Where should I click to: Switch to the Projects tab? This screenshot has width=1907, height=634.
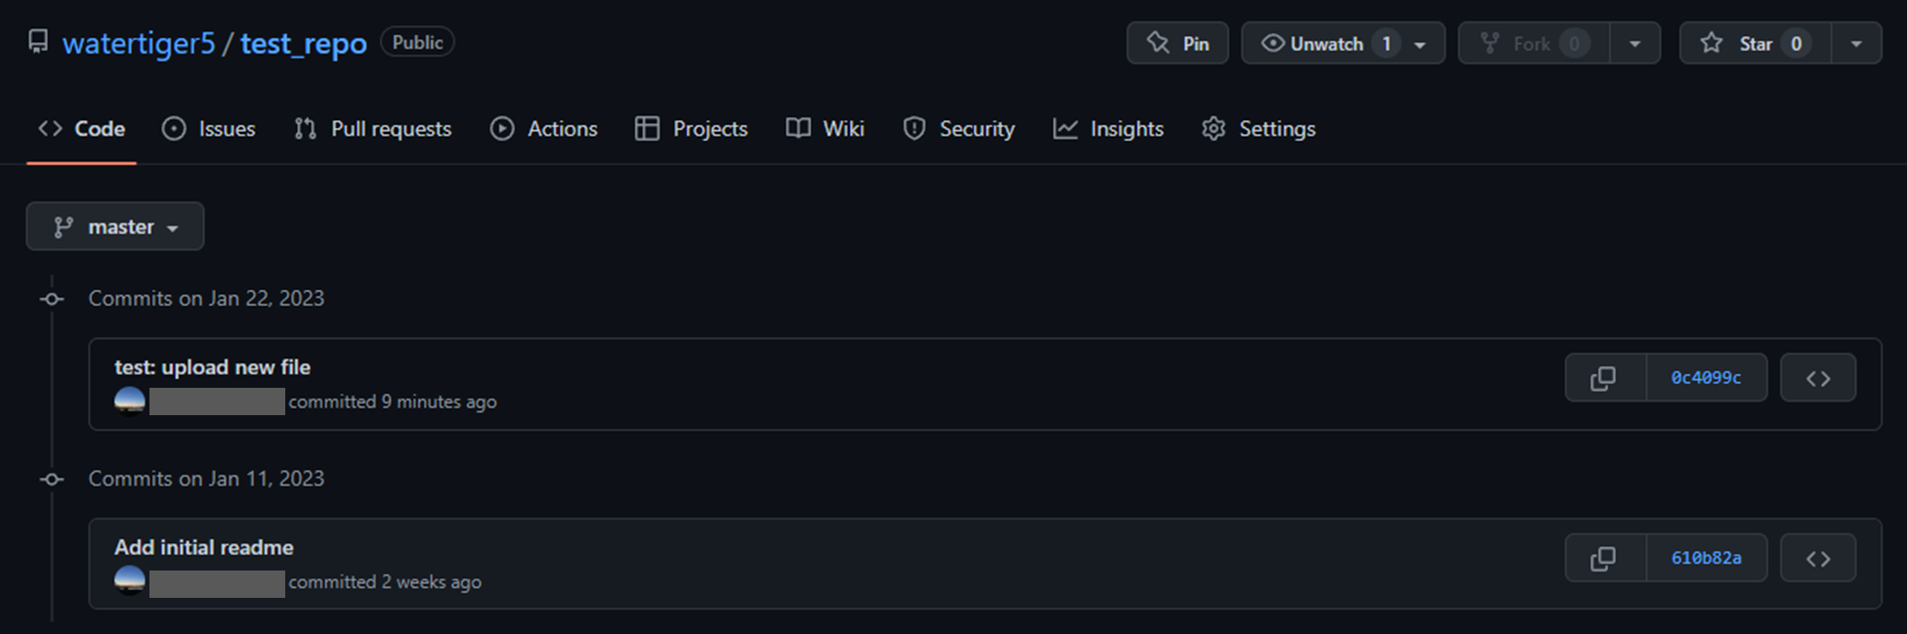692,129
